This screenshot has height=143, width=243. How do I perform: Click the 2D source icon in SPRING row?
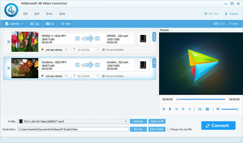coord(77,39)
